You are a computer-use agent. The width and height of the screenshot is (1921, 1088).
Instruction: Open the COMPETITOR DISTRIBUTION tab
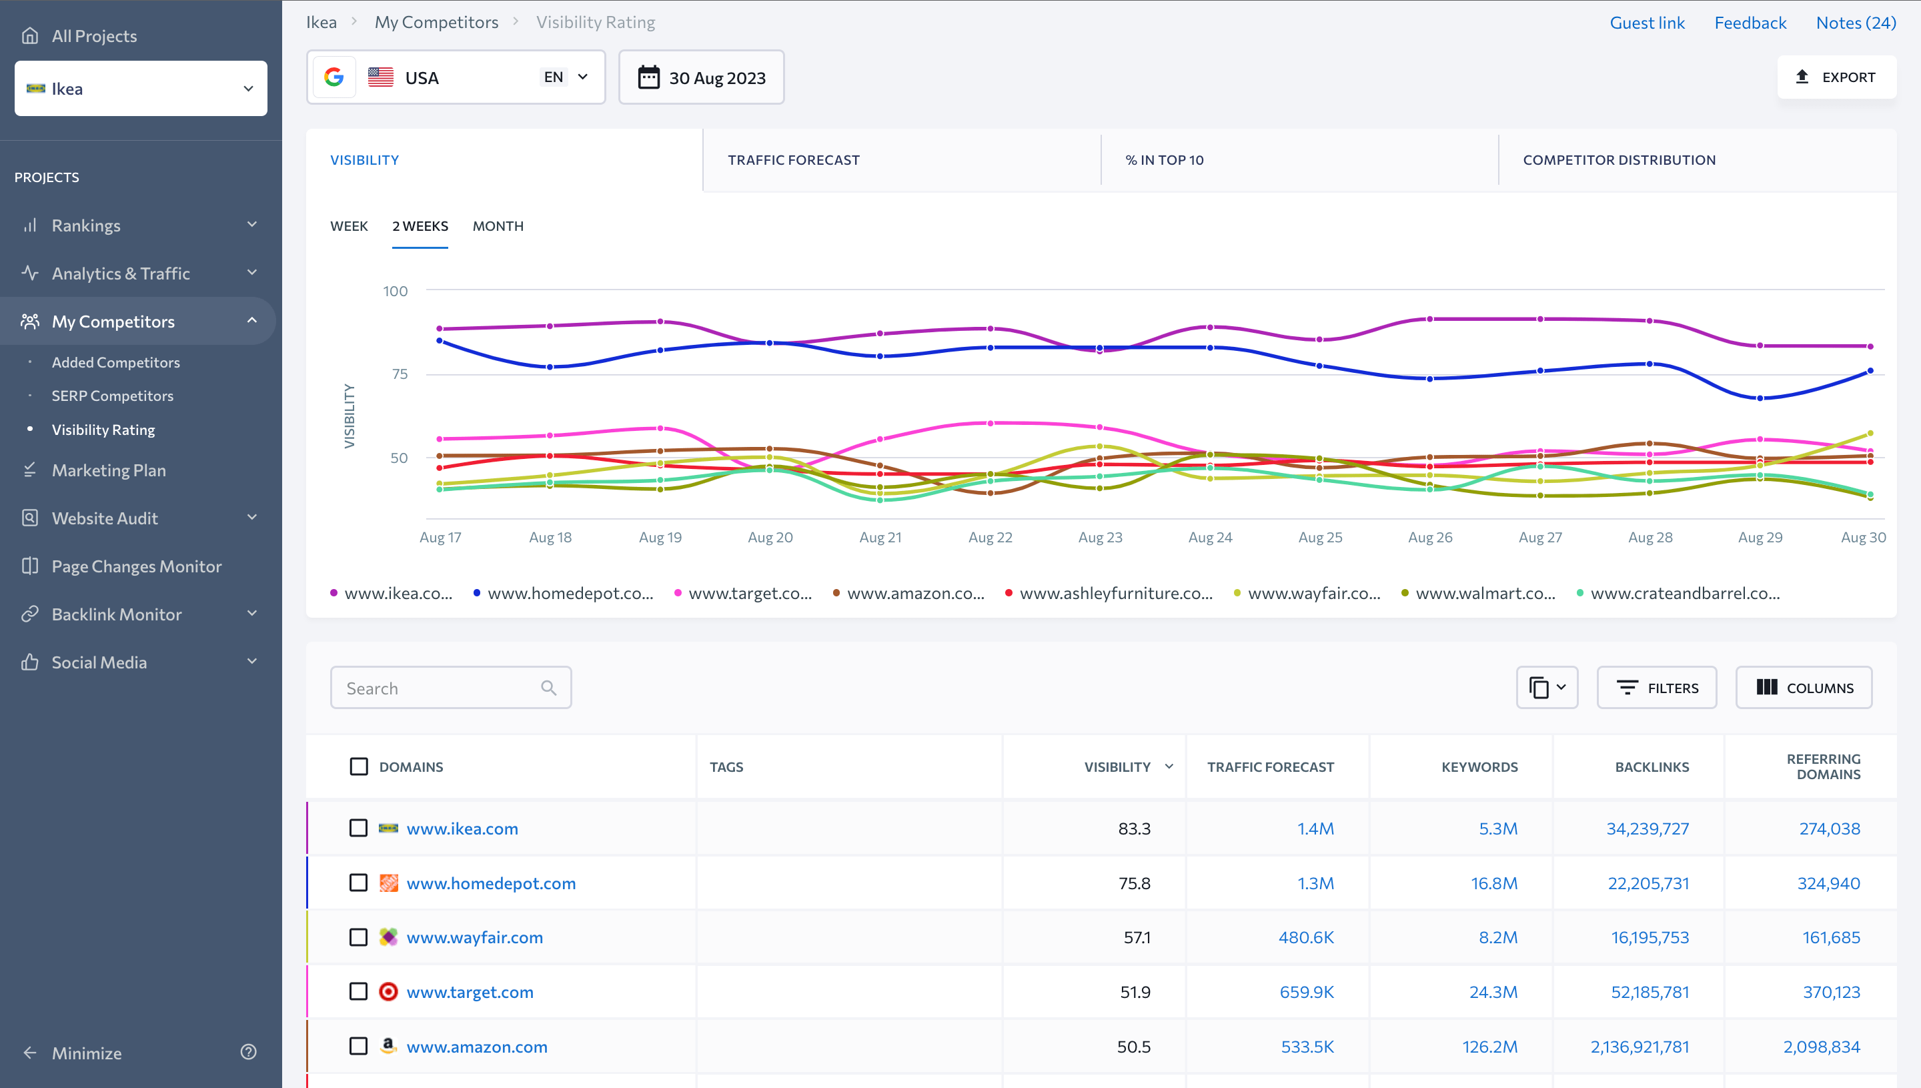point(1619,159)
